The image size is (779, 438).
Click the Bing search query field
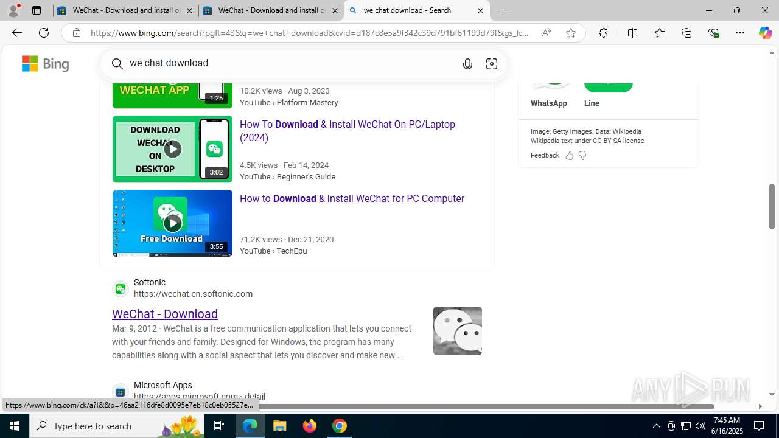[x=292, y=63]
